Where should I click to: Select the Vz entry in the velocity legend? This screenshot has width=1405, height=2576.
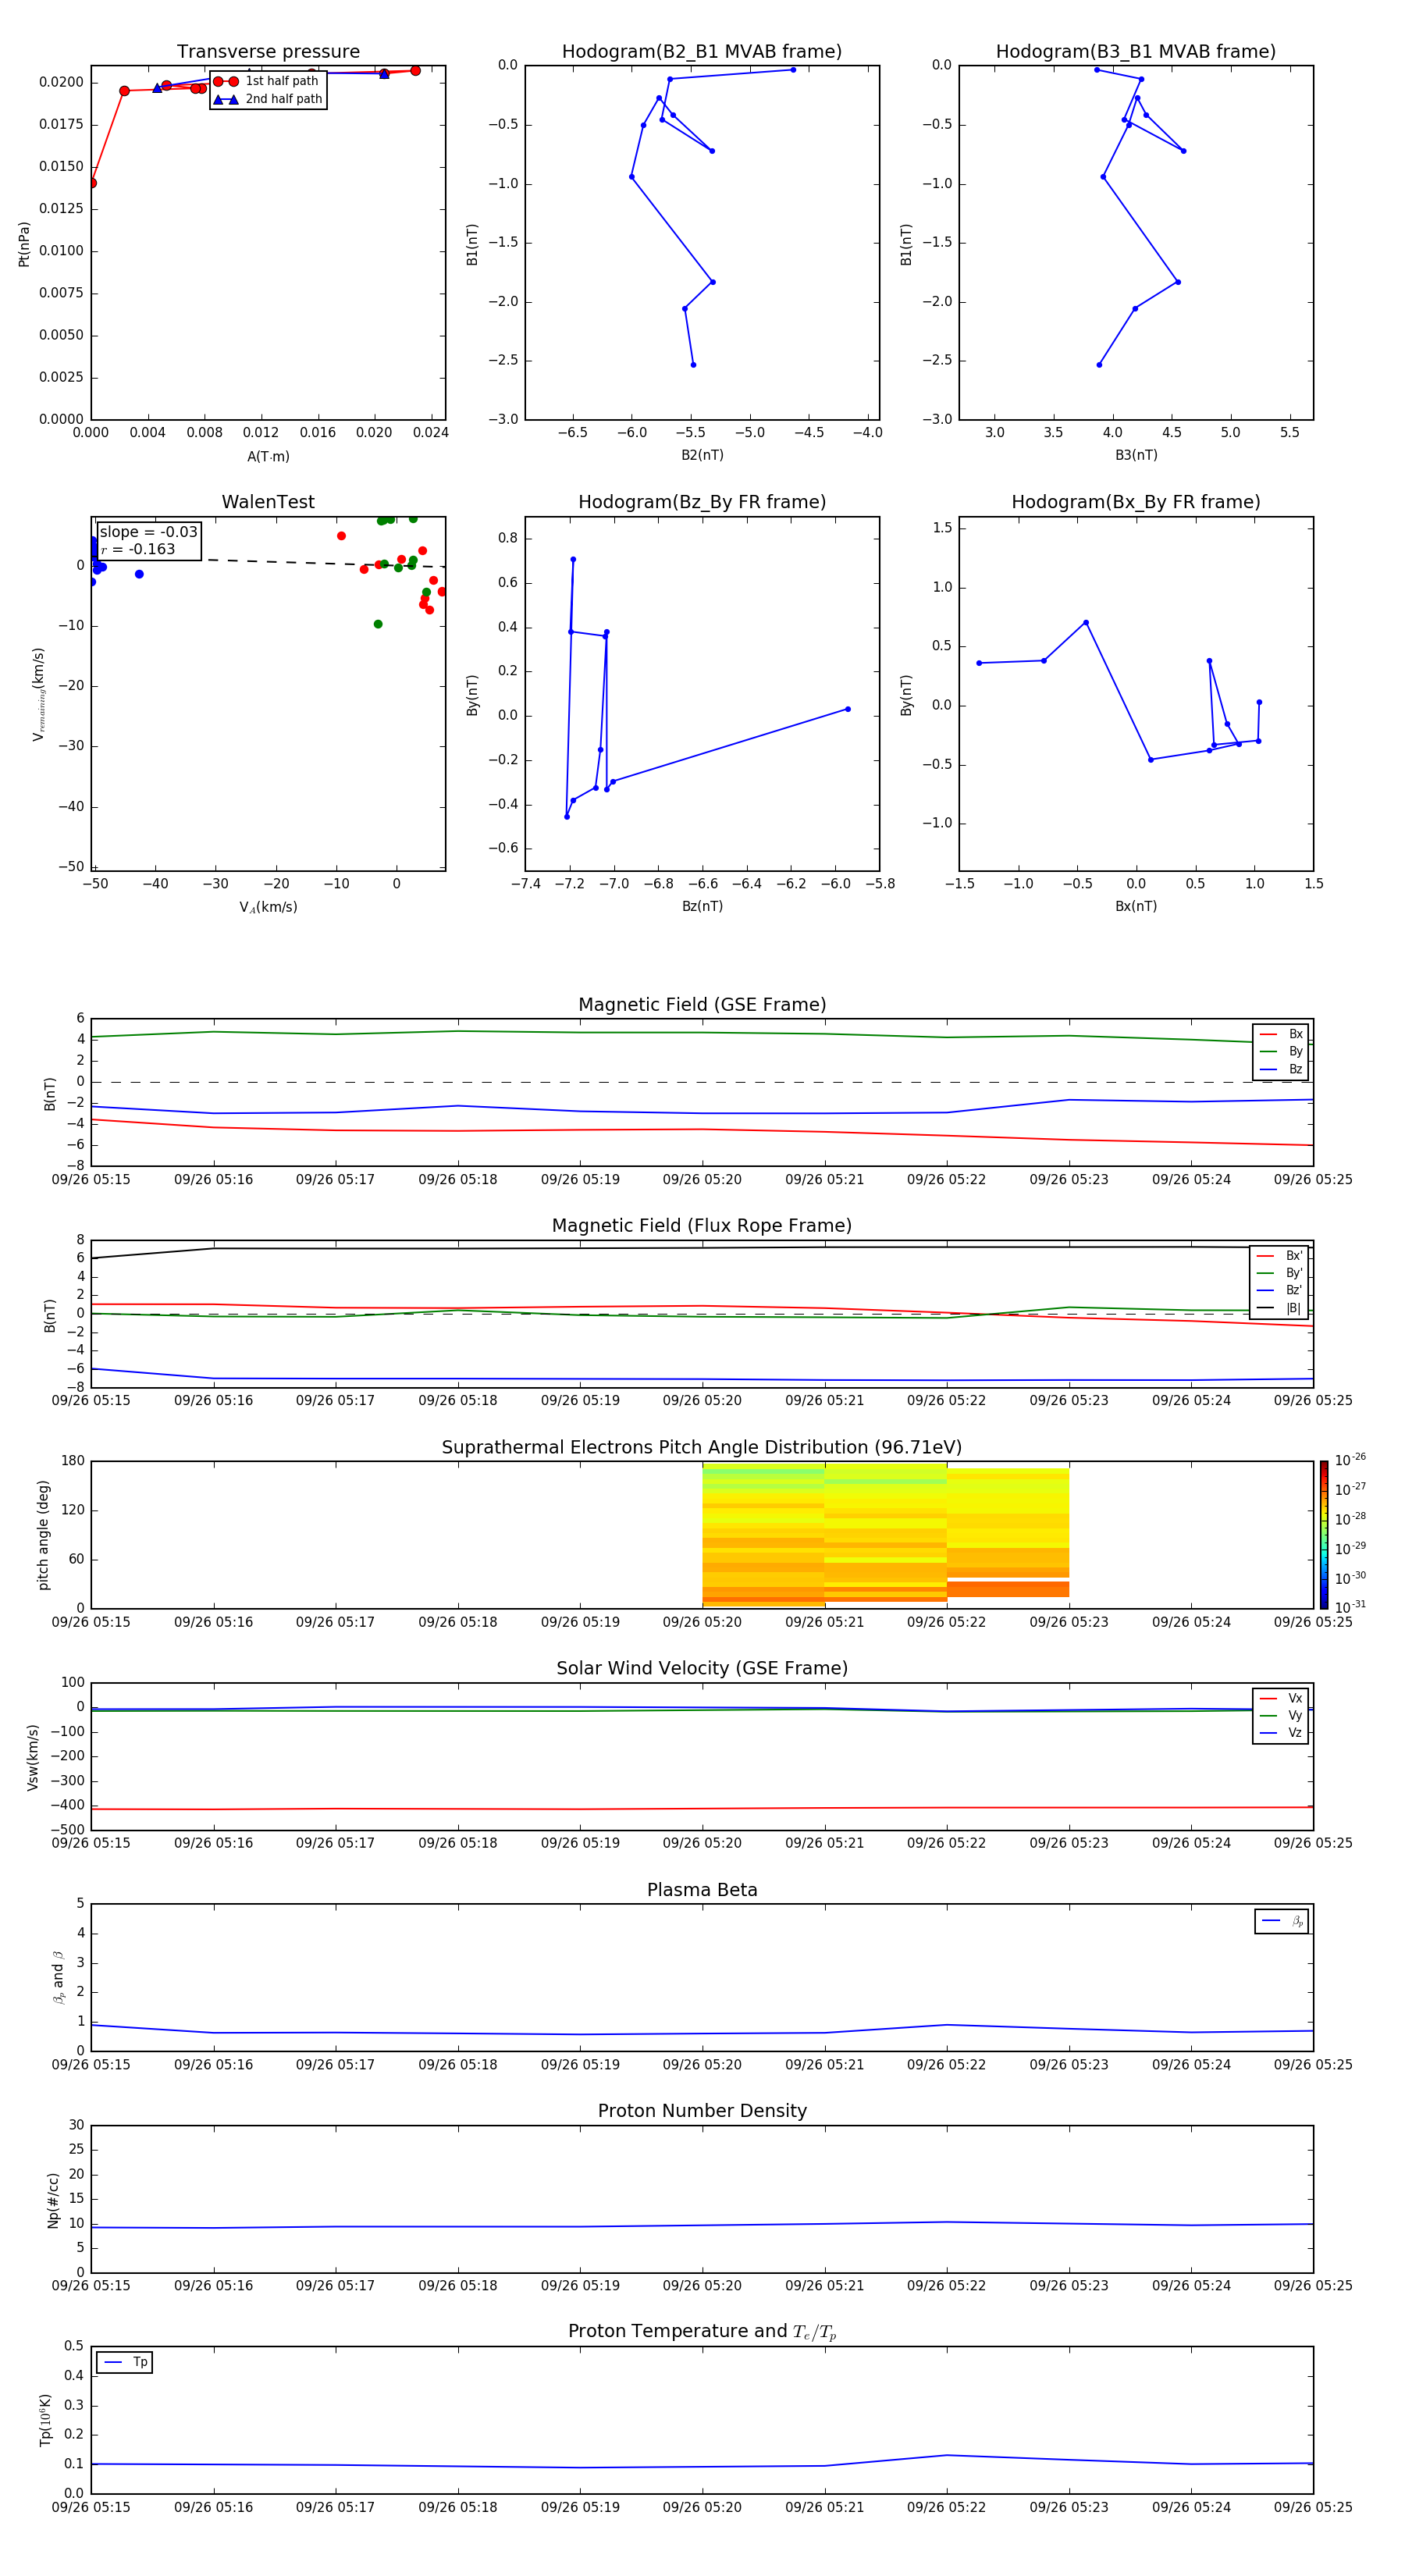[x=1281, y=1733]
